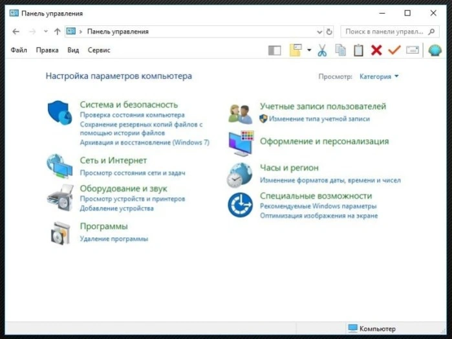Click the shell globe toolbar icon

pos(435,50)
